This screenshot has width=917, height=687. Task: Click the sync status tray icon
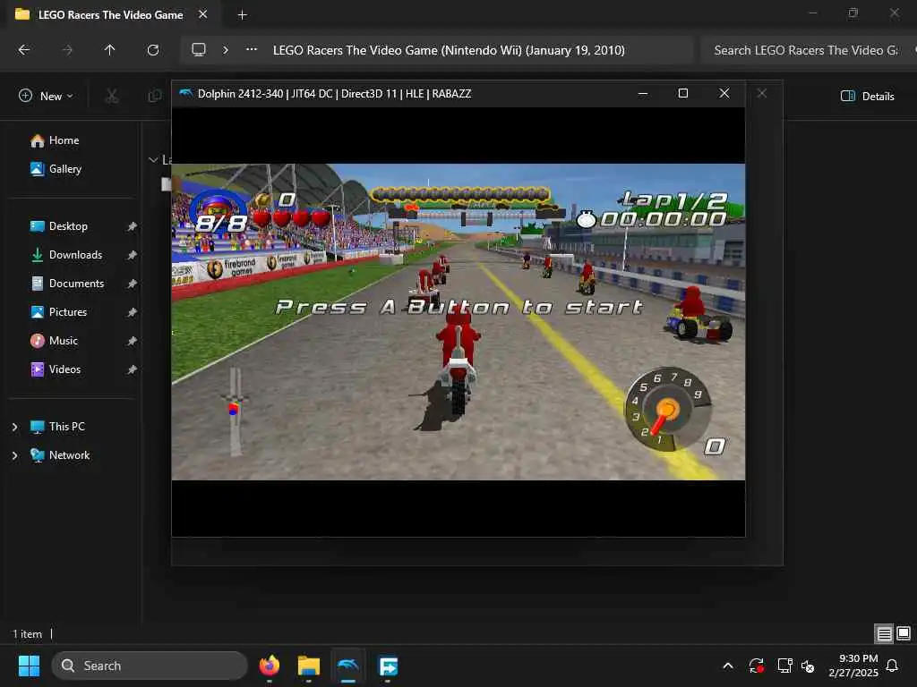(x=756, y=666)
